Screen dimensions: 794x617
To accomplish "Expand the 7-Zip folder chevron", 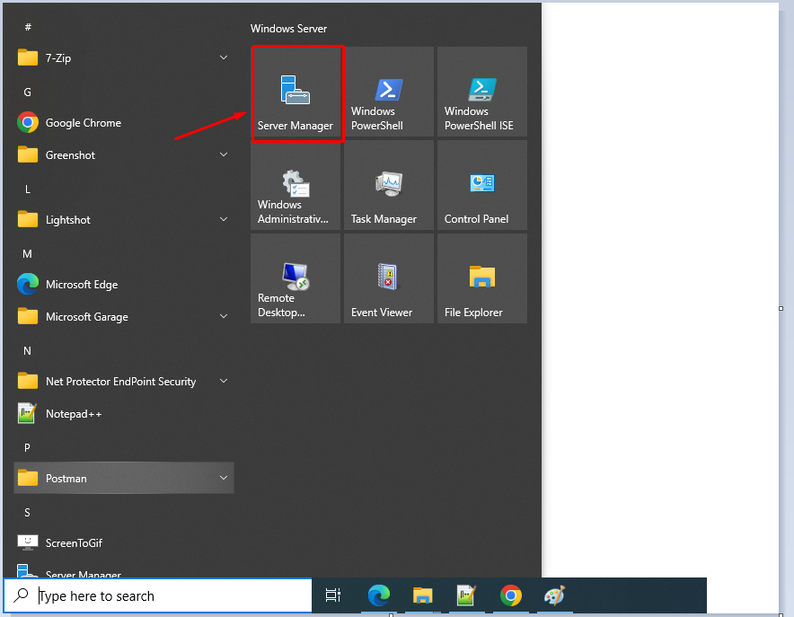I will point(224,58).
